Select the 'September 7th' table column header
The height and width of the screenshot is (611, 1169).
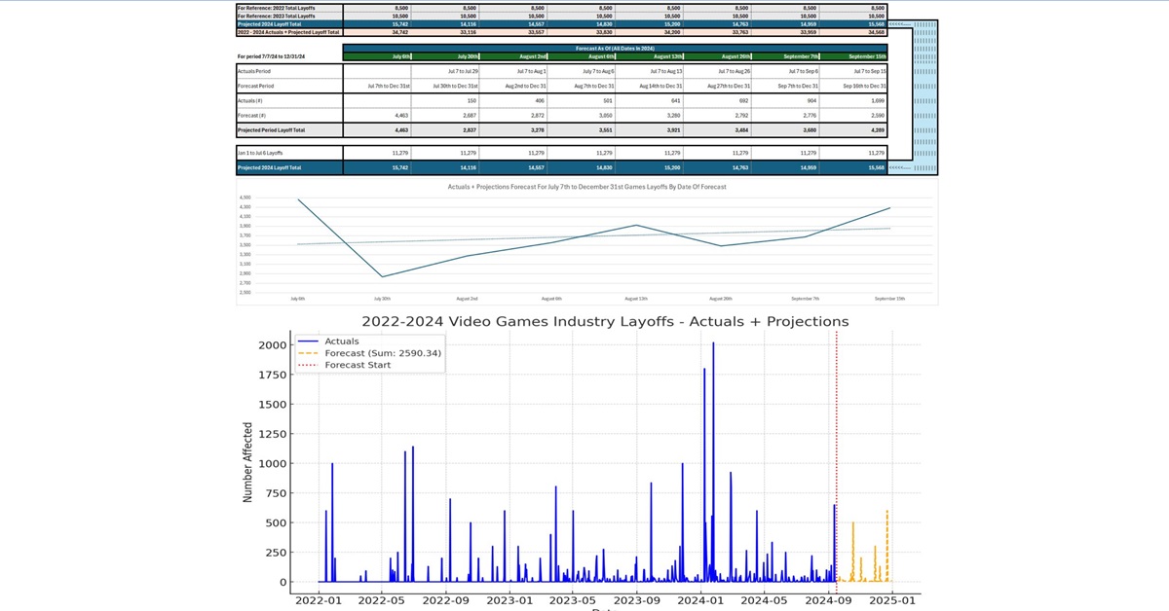[x=801, y=56]
